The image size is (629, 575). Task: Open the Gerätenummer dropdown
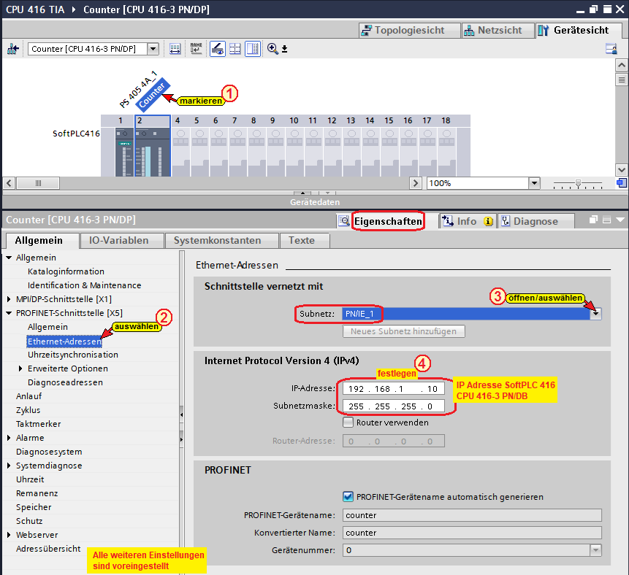[x=595, y=550]
